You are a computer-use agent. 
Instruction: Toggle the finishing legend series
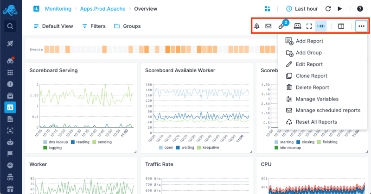[x=327, y=142]
